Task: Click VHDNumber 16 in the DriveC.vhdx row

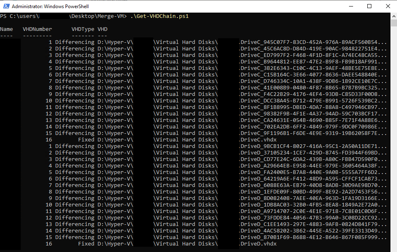Action: click(49, 140)
